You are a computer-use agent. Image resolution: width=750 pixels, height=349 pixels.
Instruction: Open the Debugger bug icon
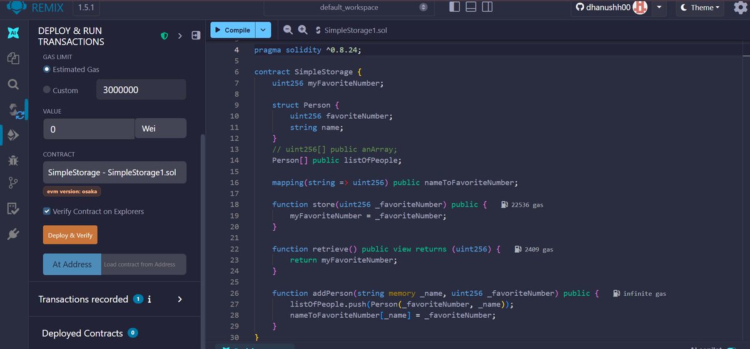tap(13, 160)
